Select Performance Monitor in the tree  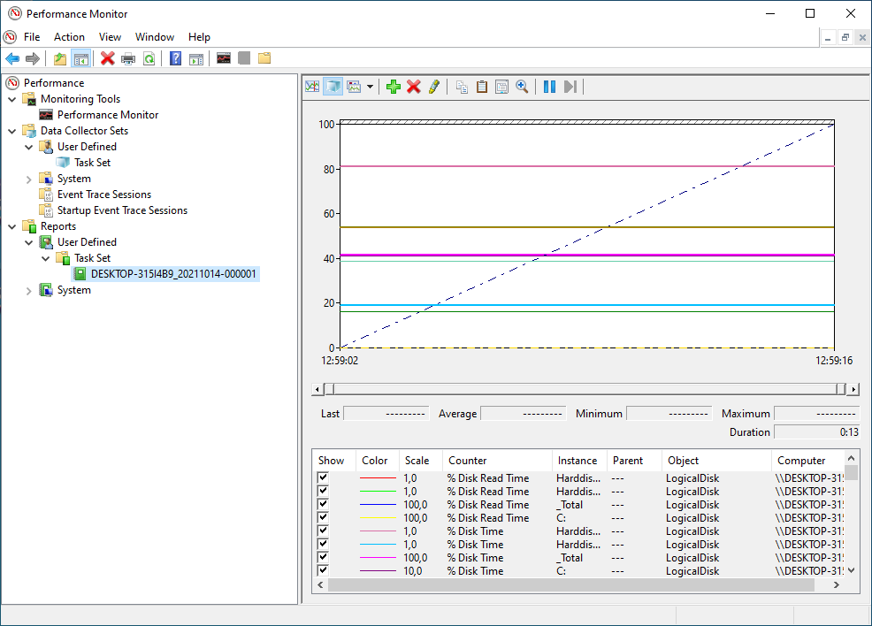click(106, 114)
